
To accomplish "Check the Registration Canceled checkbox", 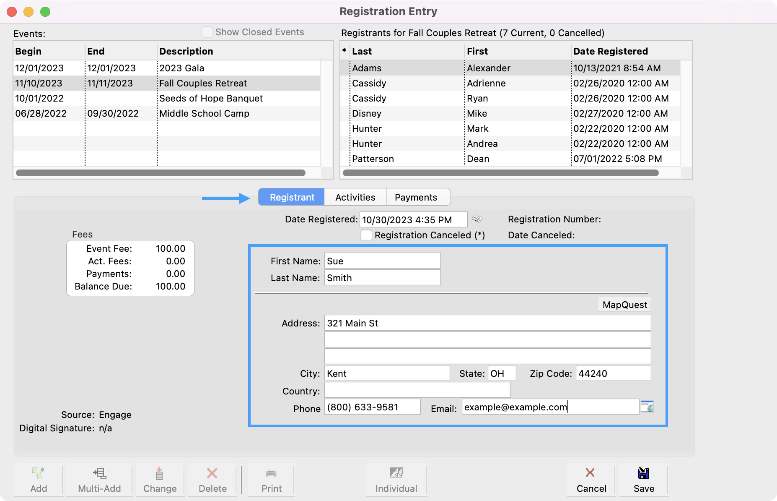I will point(366,235).
